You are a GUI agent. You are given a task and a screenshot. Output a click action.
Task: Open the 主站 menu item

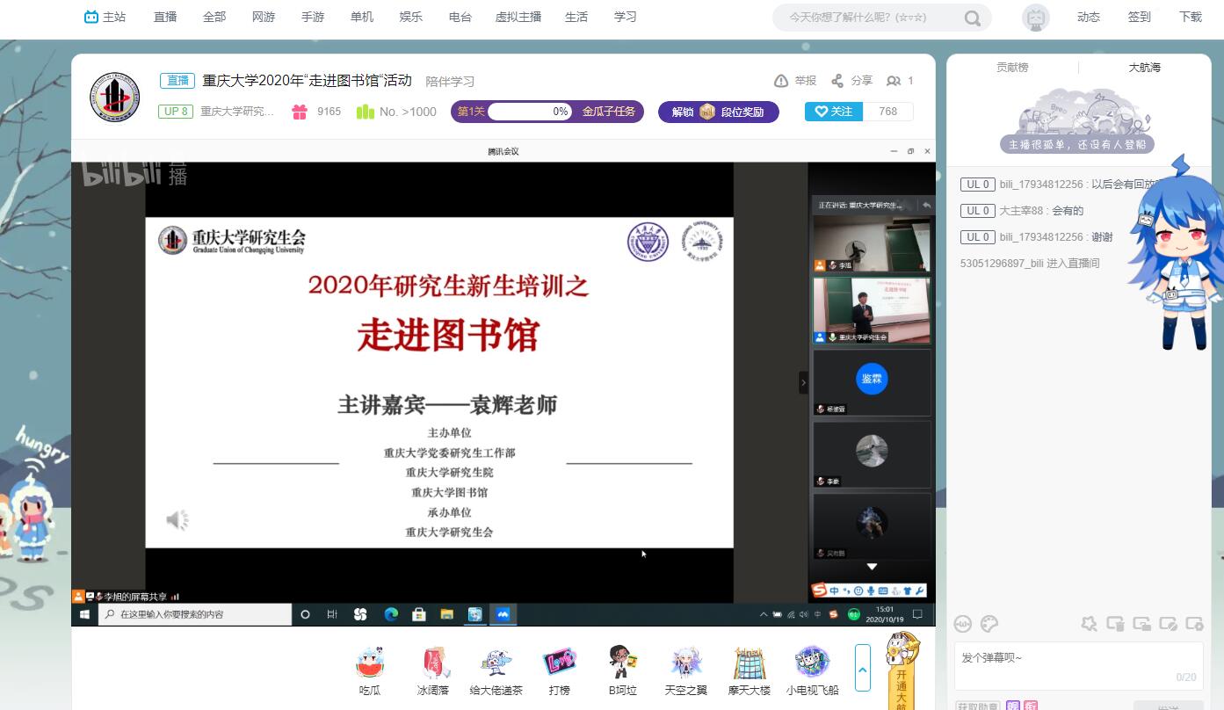click(105, 17)
